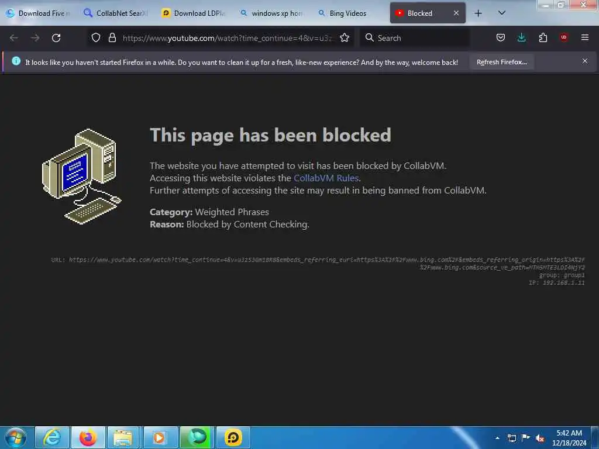Click the Show desktop button

595,437
